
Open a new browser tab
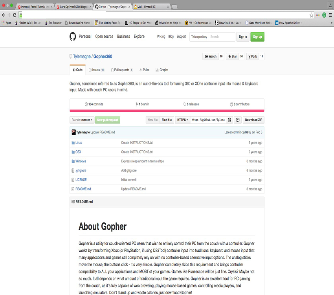(x=174, y=7)
